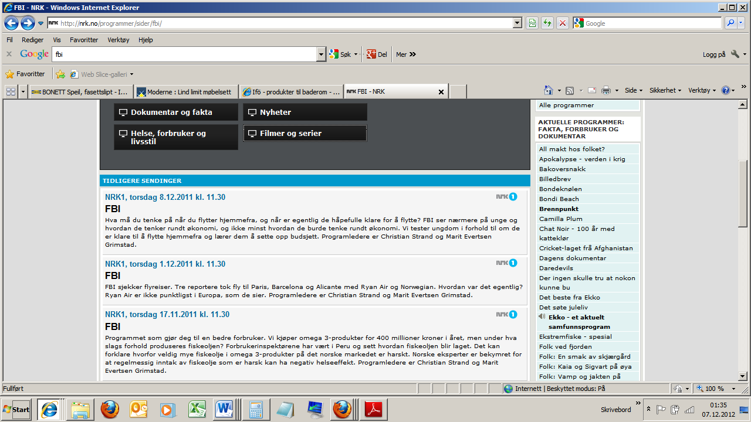Stop page loading with the red X icon
Image resolution: width=751 pixels, height=422 pixels.
(563, 23)
